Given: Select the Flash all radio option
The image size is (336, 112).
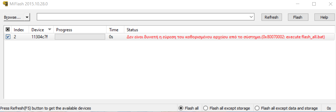Looking at the screenshot, I should click(x=181, y=108).
